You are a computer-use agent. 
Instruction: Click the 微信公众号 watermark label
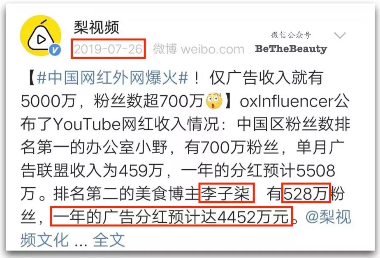291,35
